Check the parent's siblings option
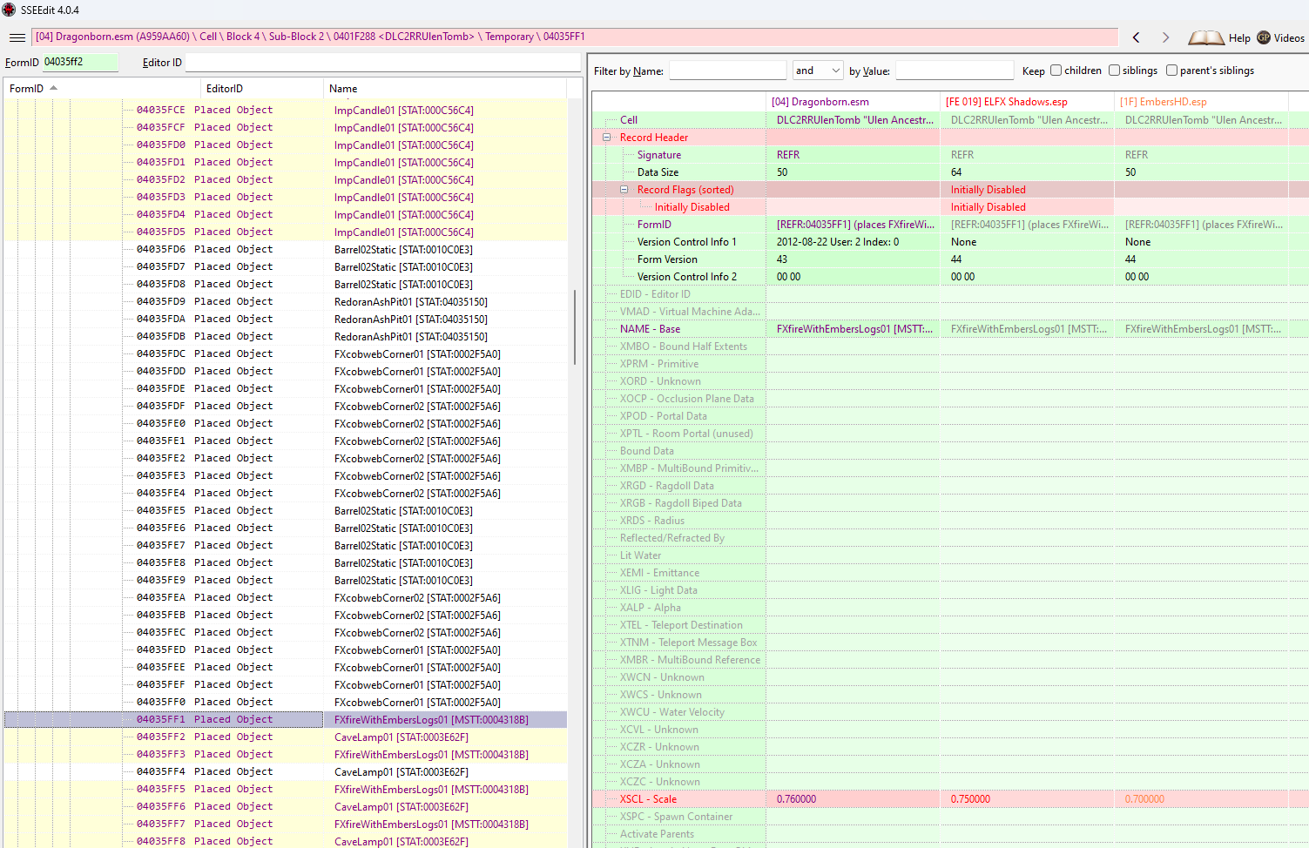The height and width of the screenshot is (848, 1309). pos(1171,71)
